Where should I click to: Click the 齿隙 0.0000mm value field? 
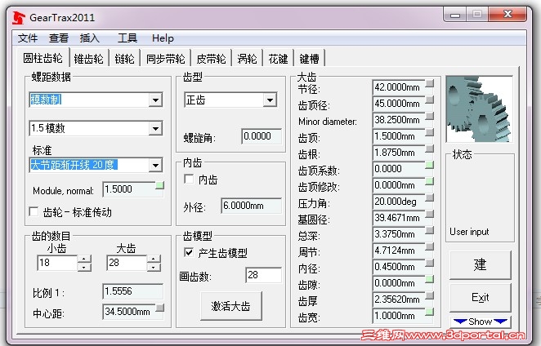click(x=399, y=283)
